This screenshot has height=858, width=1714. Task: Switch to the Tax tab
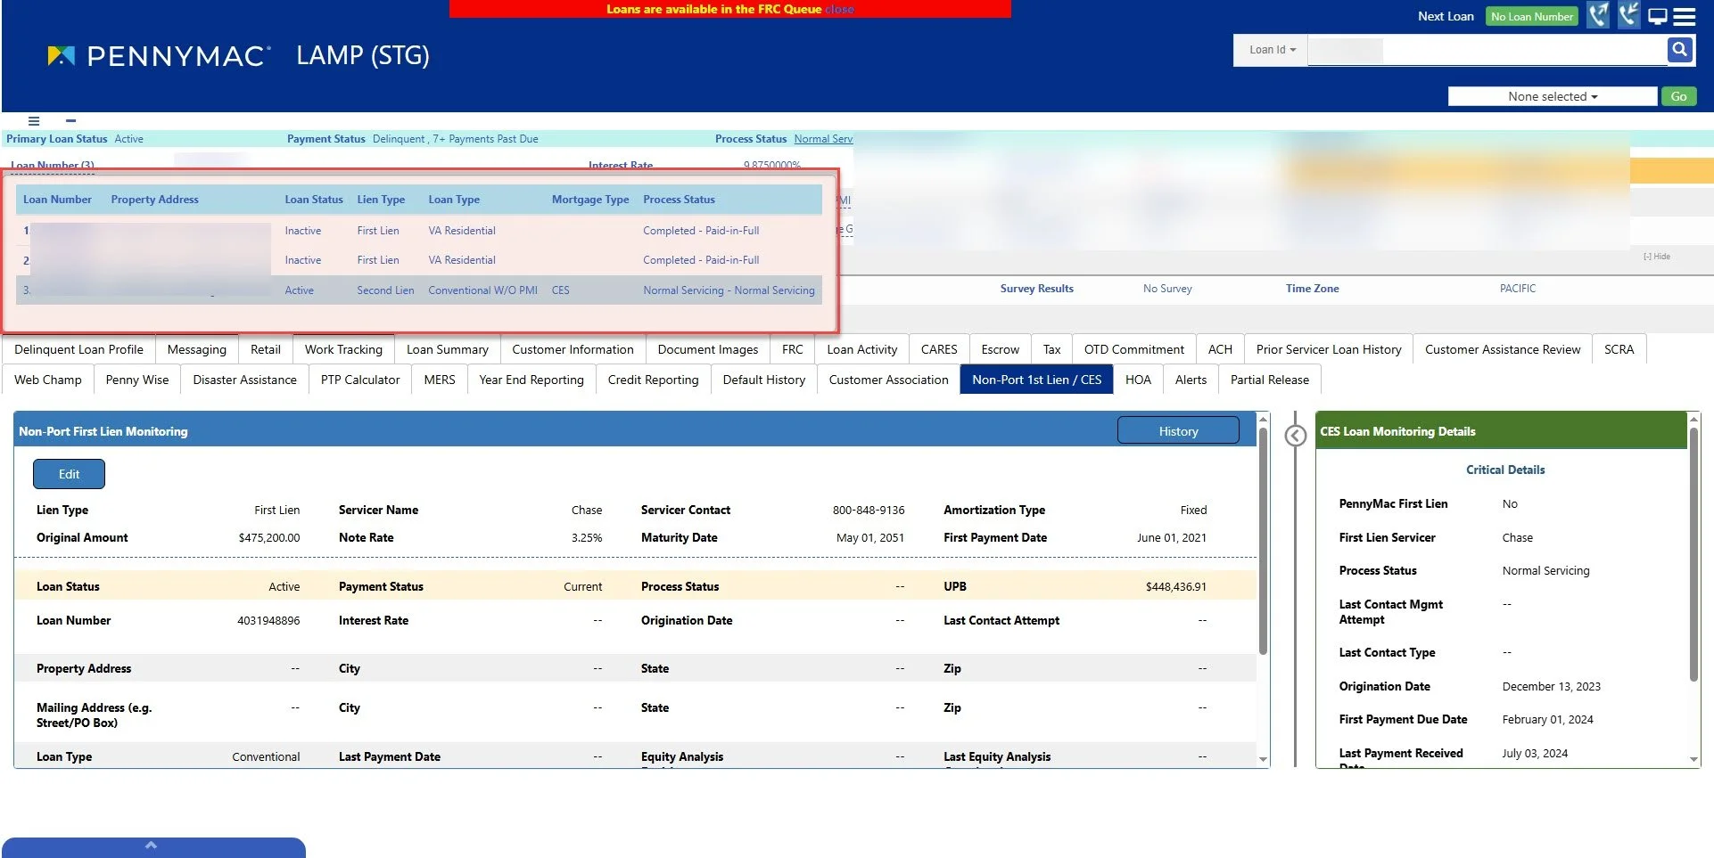1051,349
